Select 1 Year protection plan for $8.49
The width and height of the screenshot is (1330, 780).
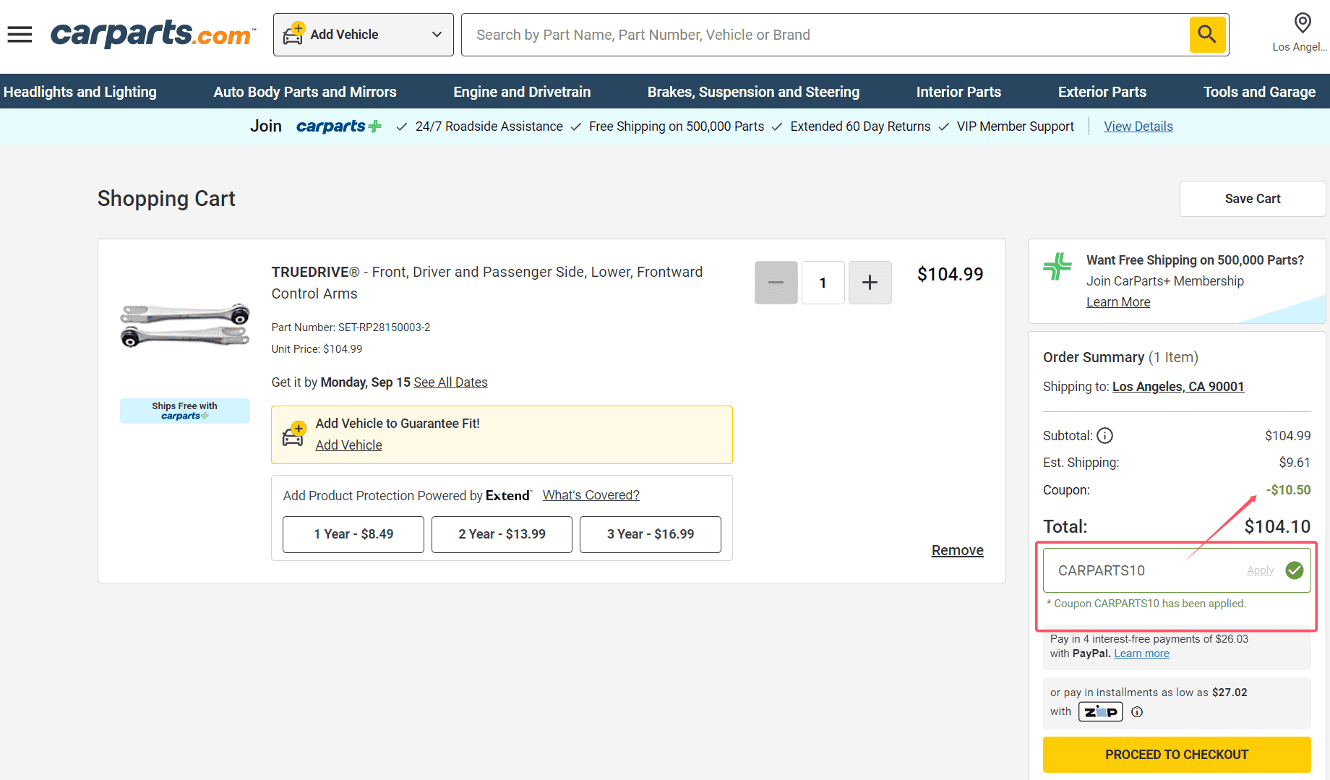click(x=353, y=534)
